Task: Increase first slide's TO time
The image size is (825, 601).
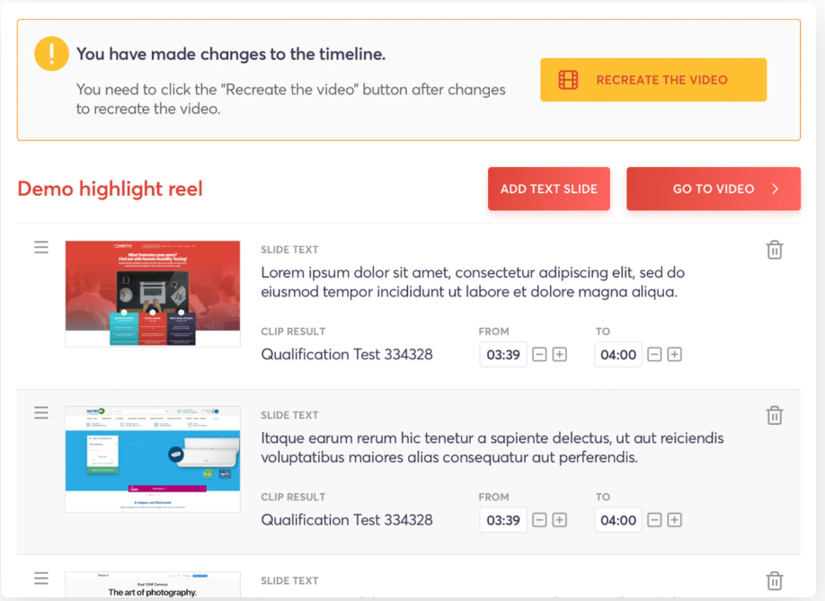Action: point(675,354)
